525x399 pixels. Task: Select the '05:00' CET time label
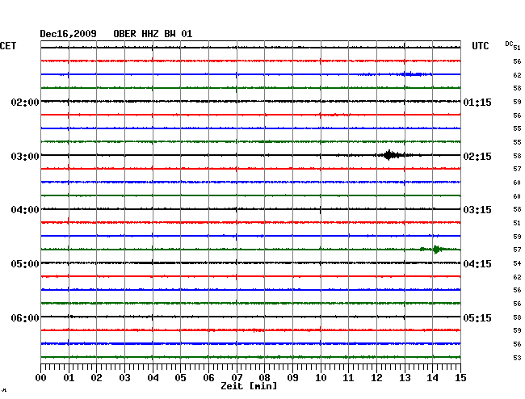(25, 264)
